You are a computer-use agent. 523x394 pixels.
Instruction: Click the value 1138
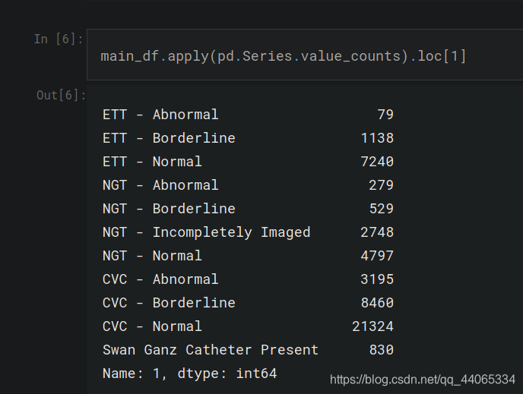click(x=377, y=138)
